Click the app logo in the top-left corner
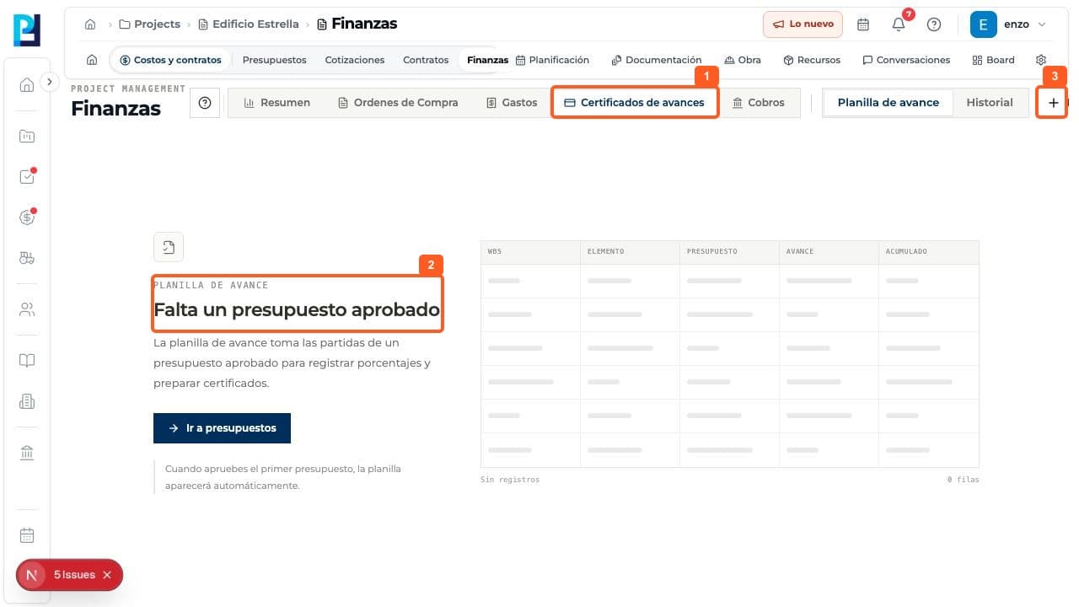 (x=27, y=30)
